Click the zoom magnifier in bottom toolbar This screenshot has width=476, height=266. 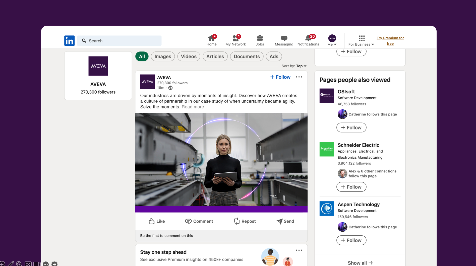[19, 263]
